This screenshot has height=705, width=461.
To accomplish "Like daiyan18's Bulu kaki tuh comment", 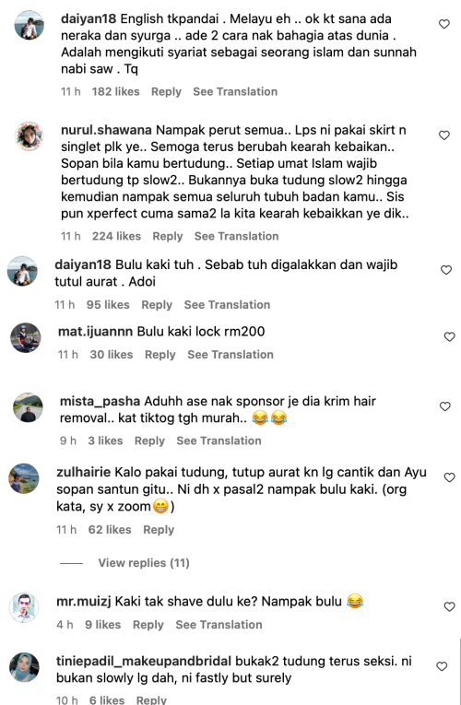I will point(445,270).
